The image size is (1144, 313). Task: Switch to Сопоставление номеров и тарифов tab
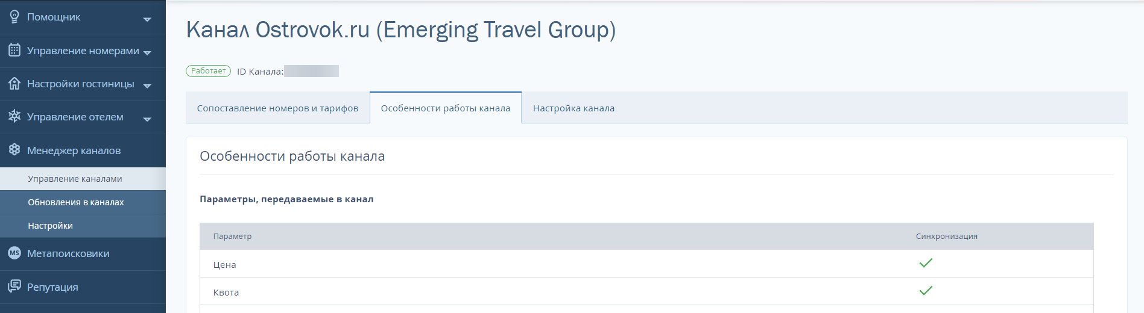click(277, 108)
